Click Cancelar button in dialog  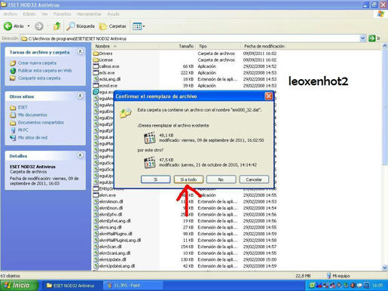click(x=254, y=179)
